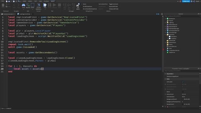
Task: Toggle the Archivable checkbox
Action: 183,82
